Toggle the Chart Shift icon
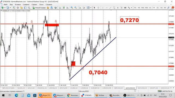Image resolution: width=175 pixels, height=98 pixels. pos(84,8)
